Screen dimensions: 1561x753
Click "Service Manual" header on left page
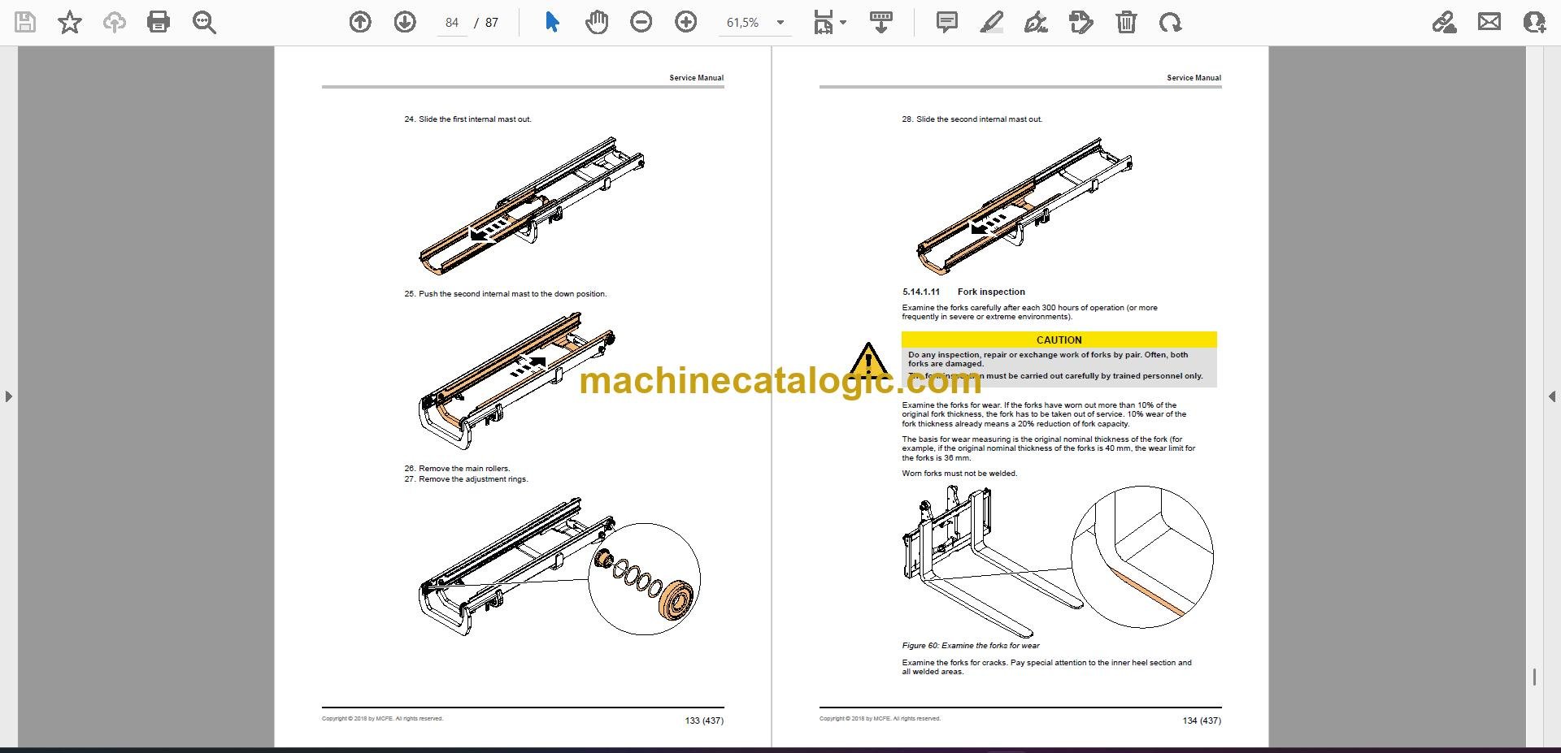697,78
